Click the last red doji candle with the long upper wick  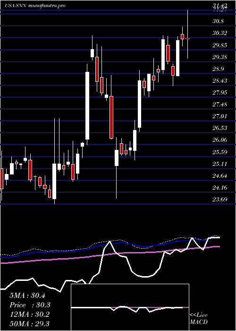click(187, 39)
